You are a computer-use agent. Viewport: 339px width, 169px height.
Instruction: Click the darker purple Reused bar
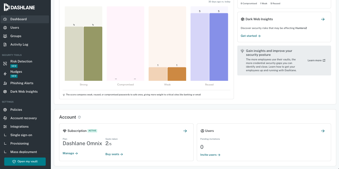(219, 47)
